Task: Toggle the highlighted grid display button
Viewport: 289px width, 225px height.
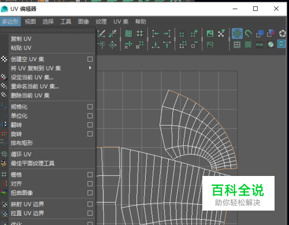Action: [237, 33]
